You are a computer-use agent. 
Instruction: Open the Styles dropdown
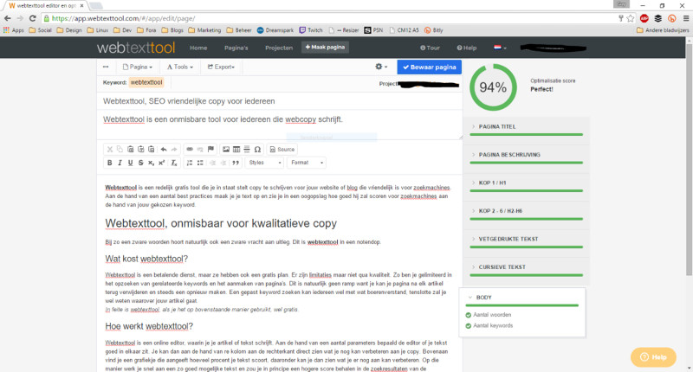click(264, 163)
